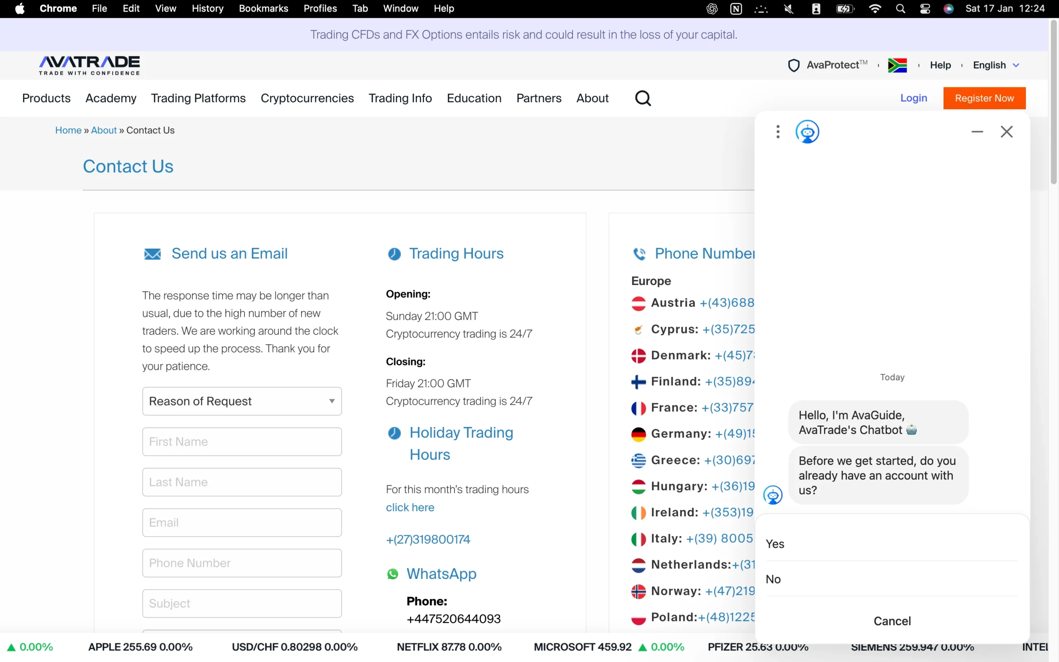Open macOS Spotlight search
This screenshot has height=662, width=1059.
tap(900, 8)
